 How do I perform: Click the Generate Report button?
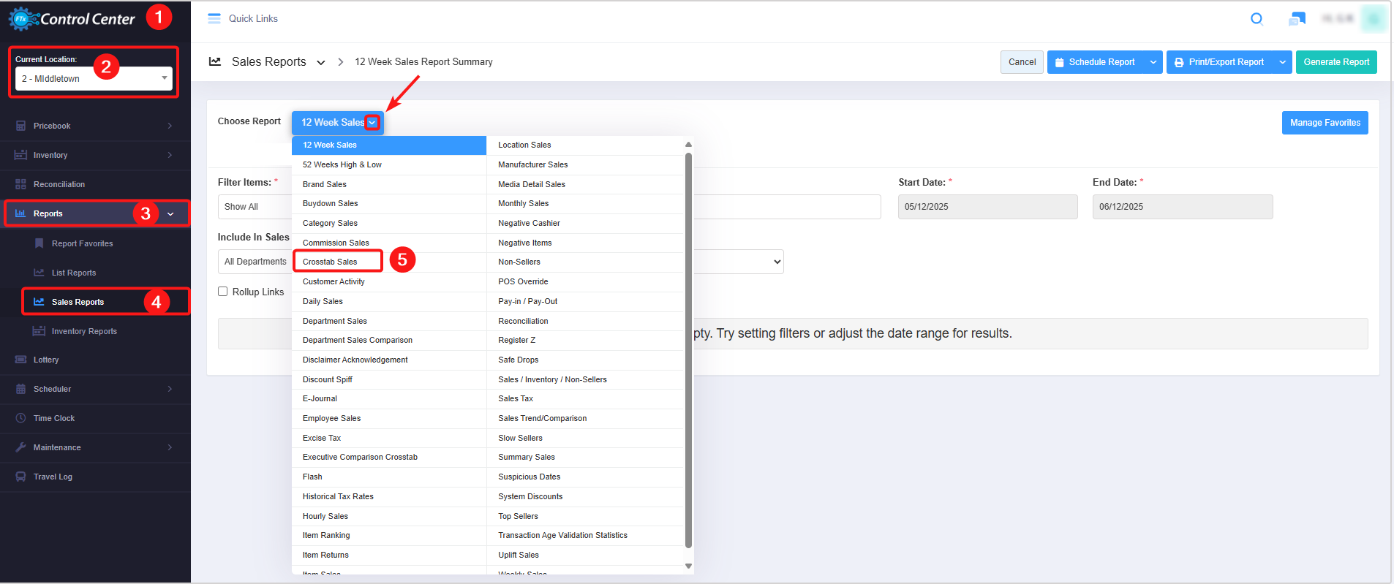point(1336,62)
